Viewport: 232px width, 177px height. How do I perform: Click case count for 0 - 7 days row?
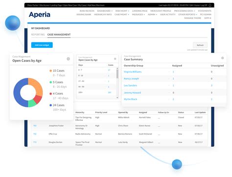pos(109,70)
